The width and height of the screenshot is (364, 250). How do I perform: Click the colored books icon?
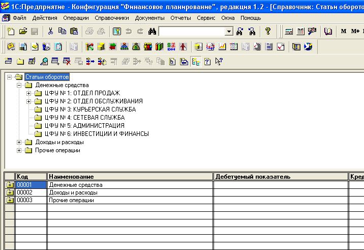tap(159, 47)
